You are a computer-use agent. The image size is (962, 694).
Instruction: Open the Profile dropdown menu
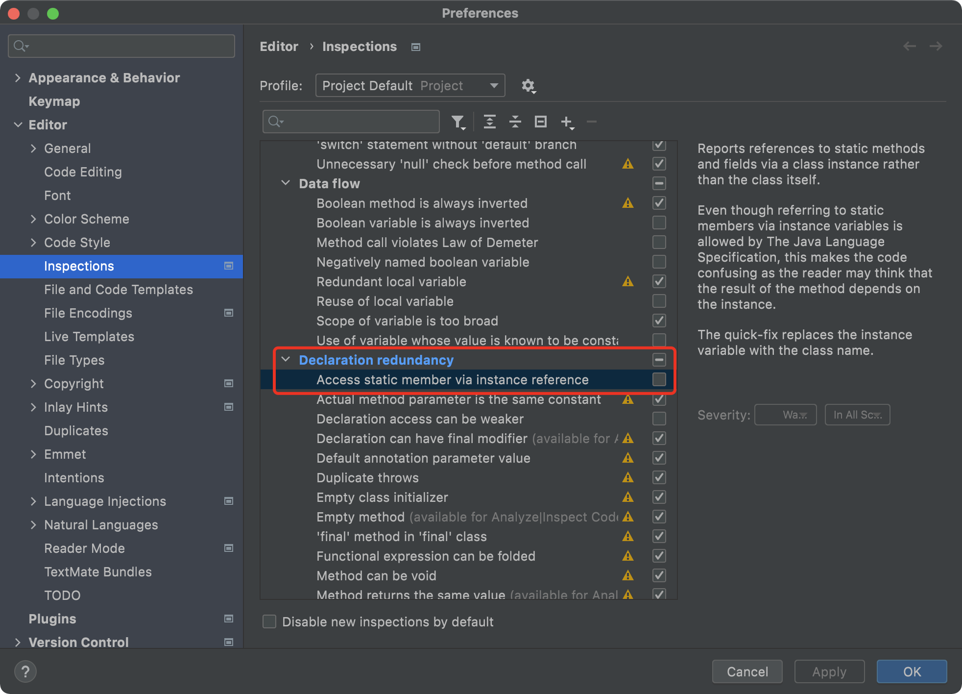409,85
